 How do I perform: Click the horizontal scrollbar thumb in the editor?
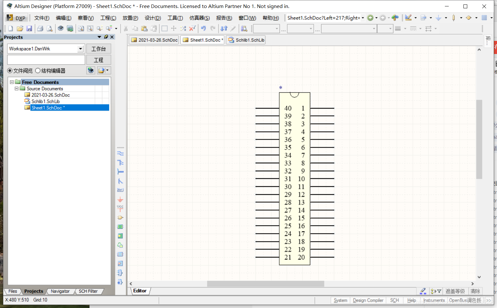pyautogui.click(x=265, y=284)
